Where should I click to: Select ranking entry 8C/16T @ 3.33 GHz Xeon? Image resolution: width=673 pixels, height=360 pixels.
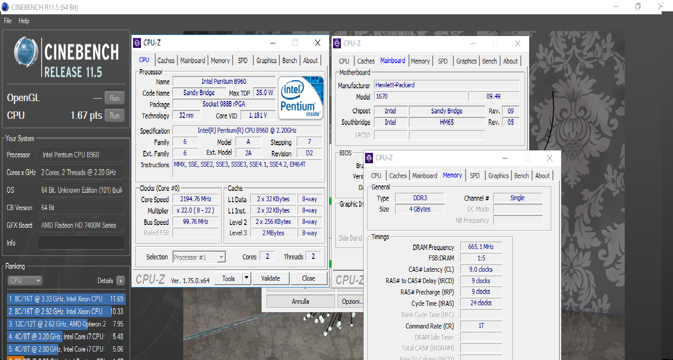tap(66, 299)
